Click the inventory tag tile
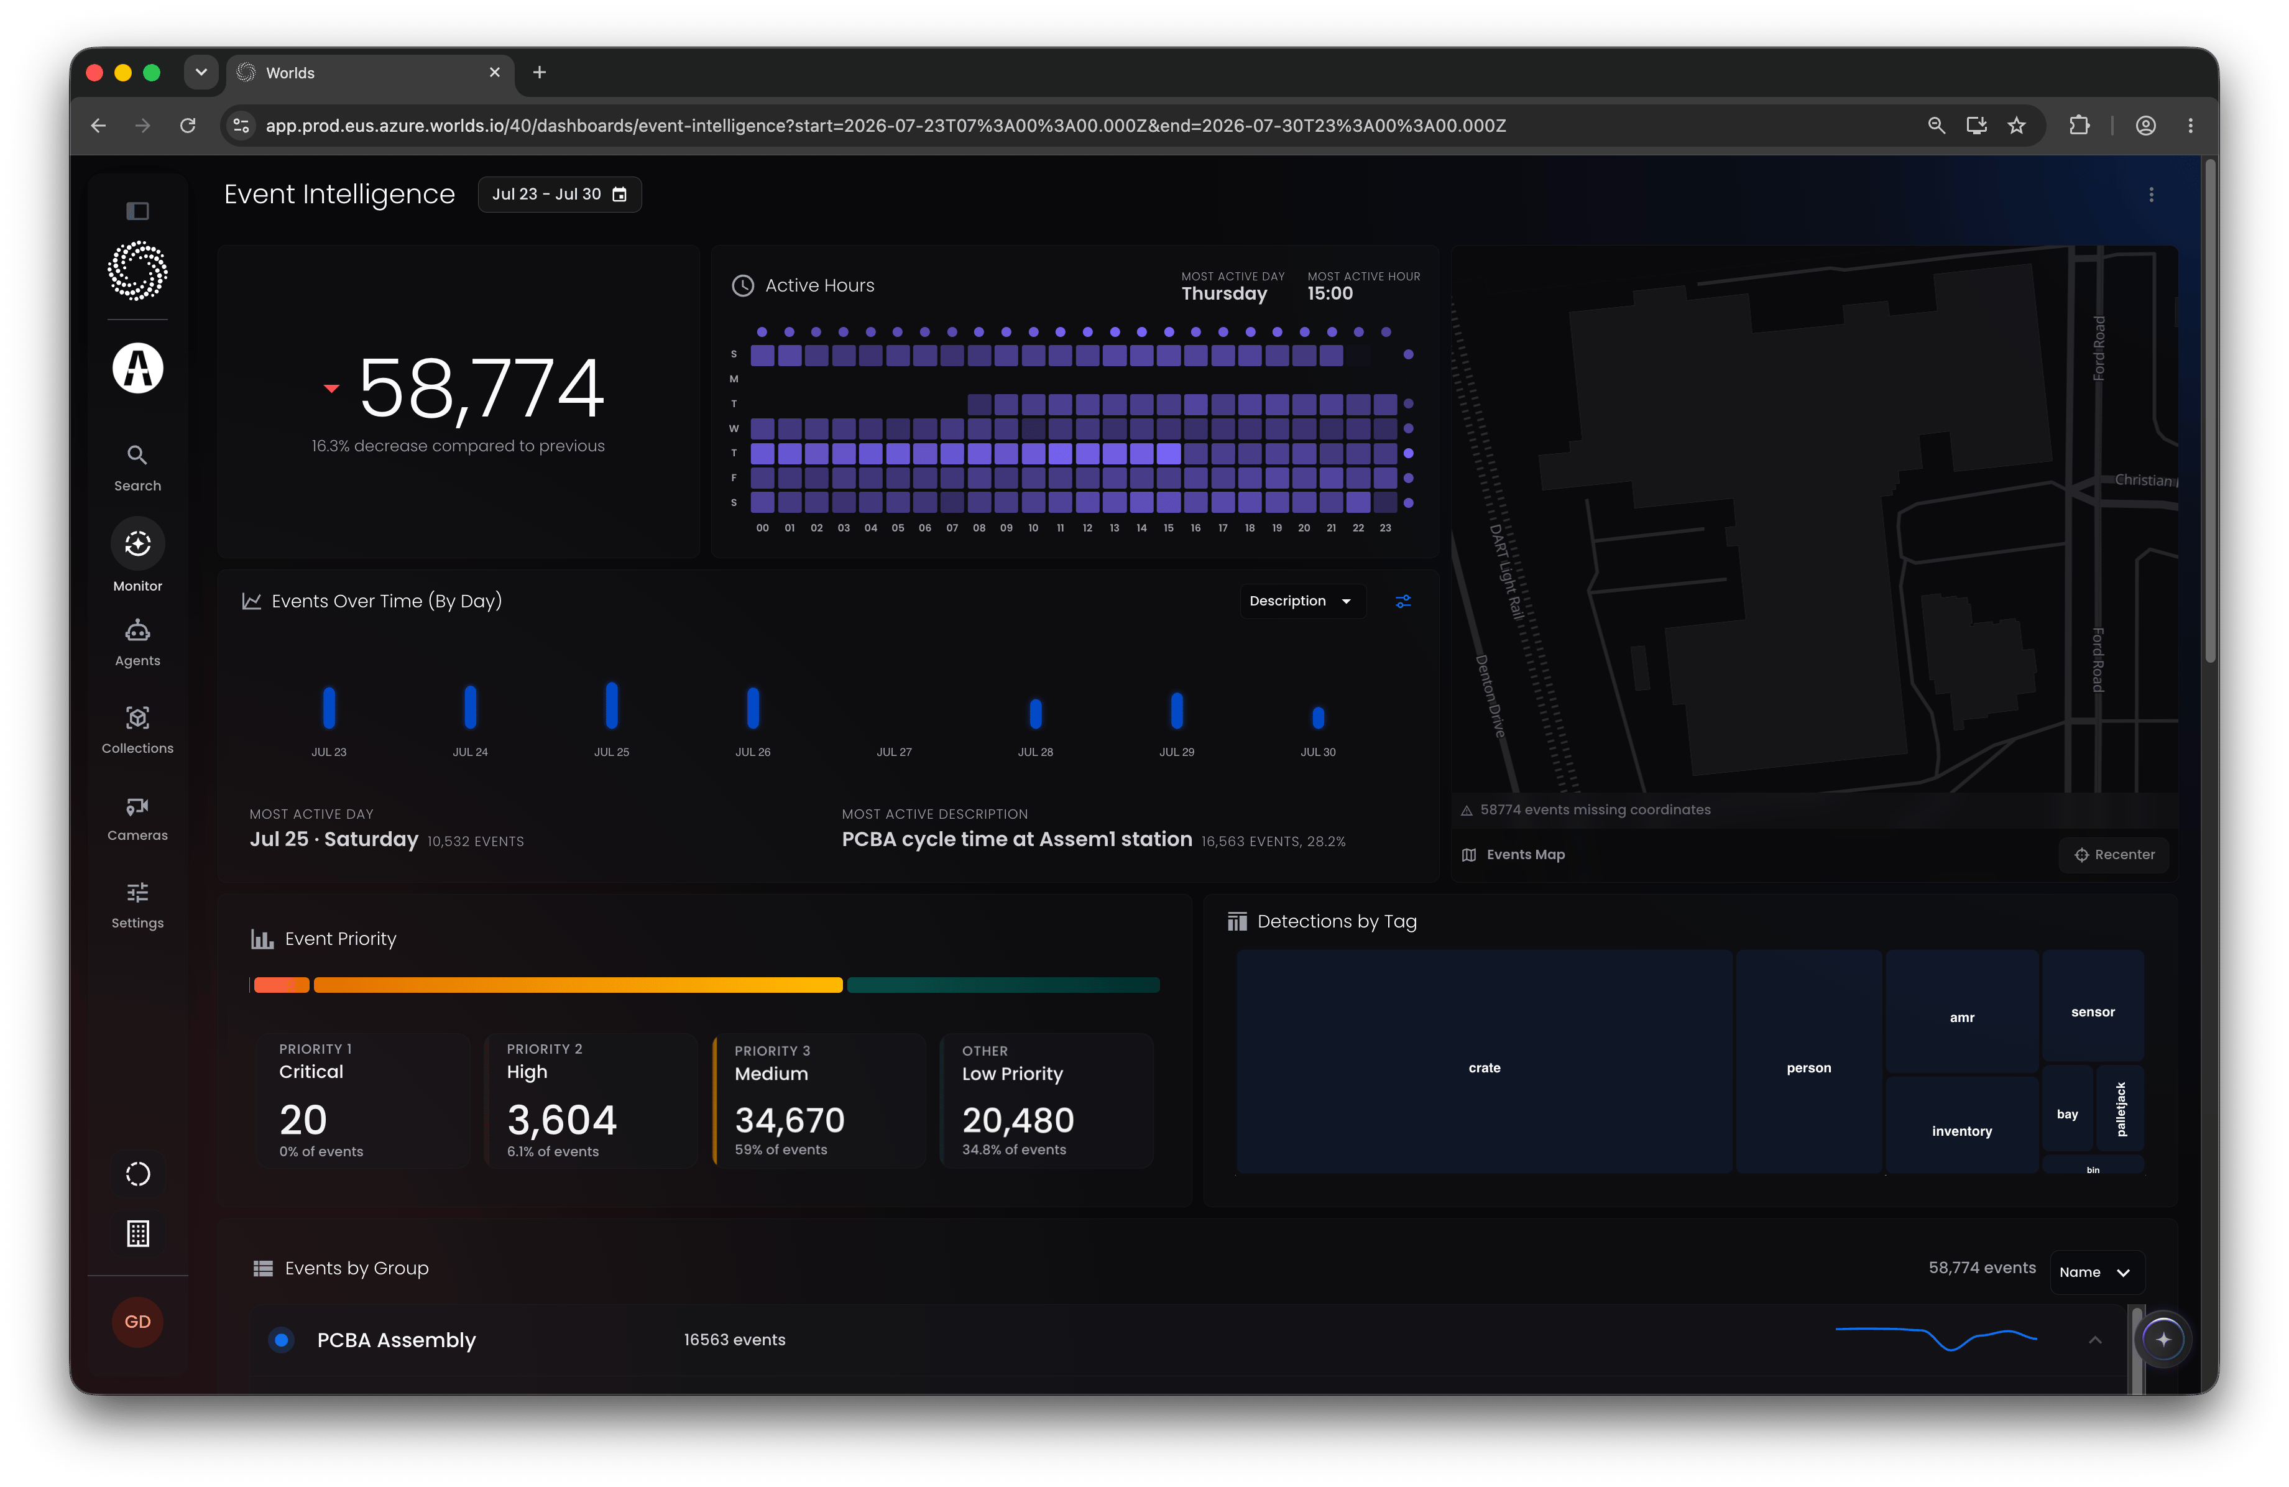 [x=1962, y=1125]
